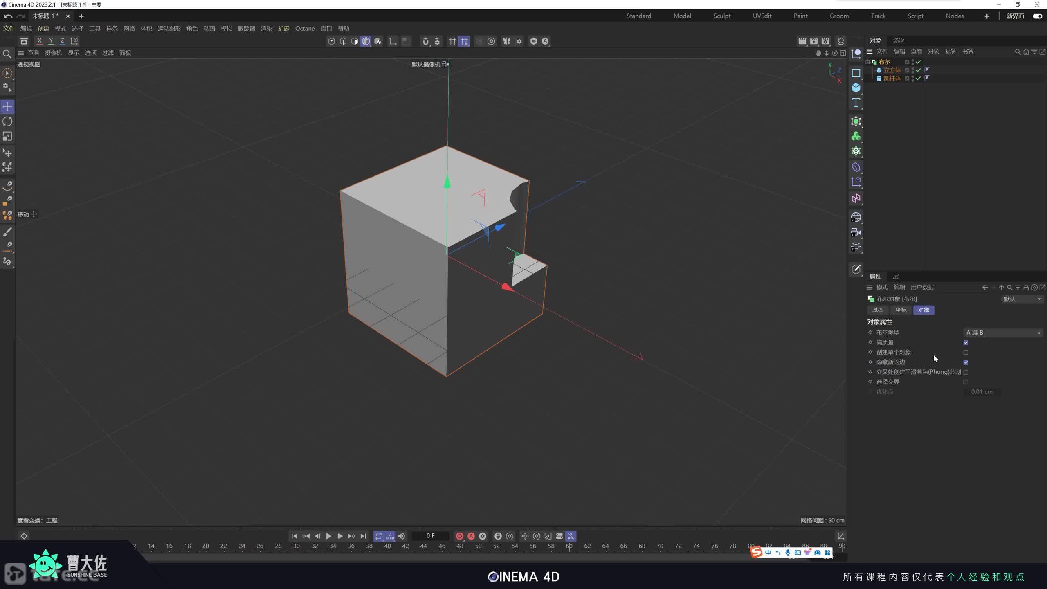Click frame 60 on the timeline ruler

[569, 546]
